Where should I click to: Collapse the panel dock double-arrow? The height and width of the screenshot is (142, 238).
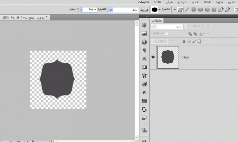(147, 16)
